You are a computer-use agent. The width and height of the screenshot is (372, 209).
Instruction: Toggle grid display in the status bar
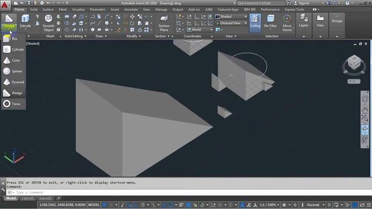(105, 205)
